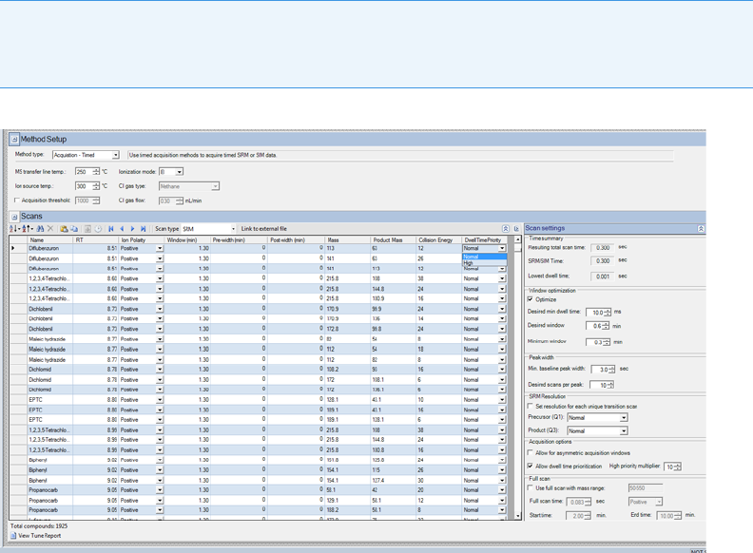Click the delete X icon in Scans toolbar
This screenshot has height=553, width=753.
51,229
